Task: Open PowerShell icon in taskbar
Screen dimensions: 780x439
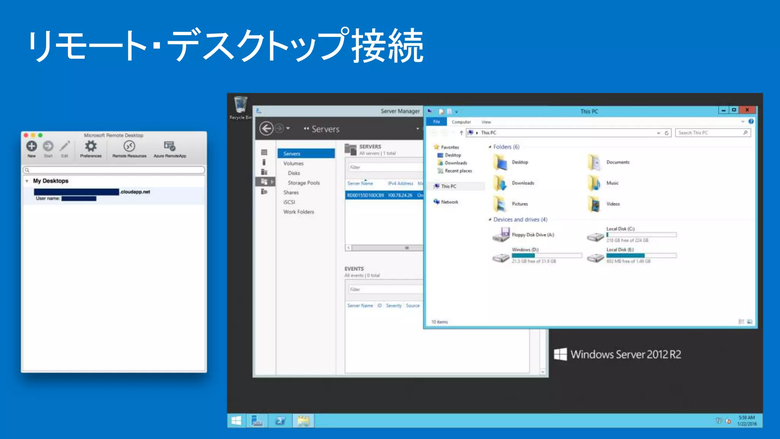Action: coord(280,421)
